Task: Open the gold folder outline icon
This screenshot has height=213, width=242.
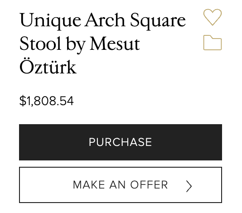Action: (x=213, y=43)
